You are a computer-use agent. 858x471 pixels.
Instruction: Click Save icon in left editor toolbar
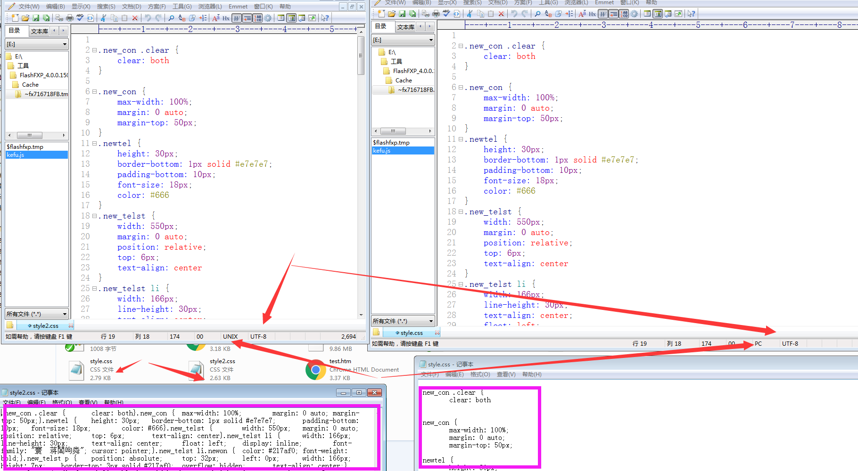point(36,18)
